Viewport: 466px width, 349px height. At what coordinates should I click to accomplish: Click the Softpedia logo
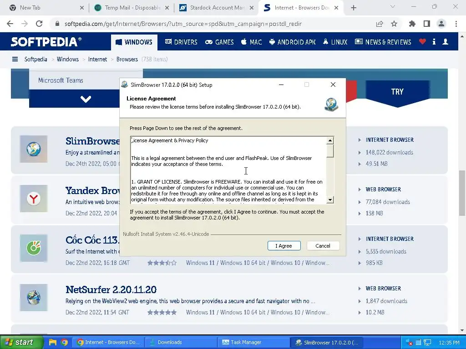(46, 42)
